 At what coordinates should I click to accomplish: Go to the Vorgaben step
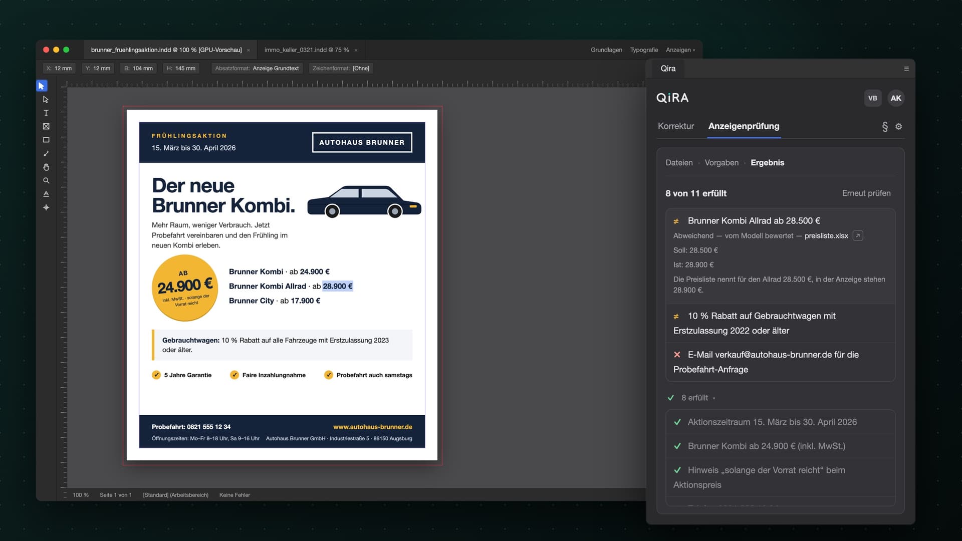click(722, 163)
